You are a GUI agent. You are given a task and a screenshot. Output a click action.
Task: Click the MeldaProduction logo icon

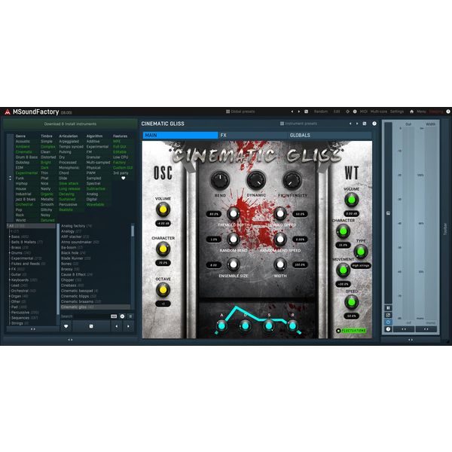pyautogui.click(x=8, y=111)
